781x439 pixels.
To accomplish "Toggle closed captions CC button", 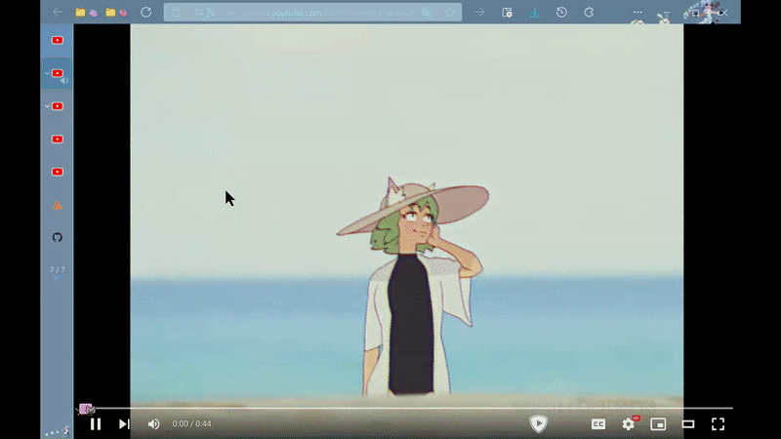I will coord(598,424).
